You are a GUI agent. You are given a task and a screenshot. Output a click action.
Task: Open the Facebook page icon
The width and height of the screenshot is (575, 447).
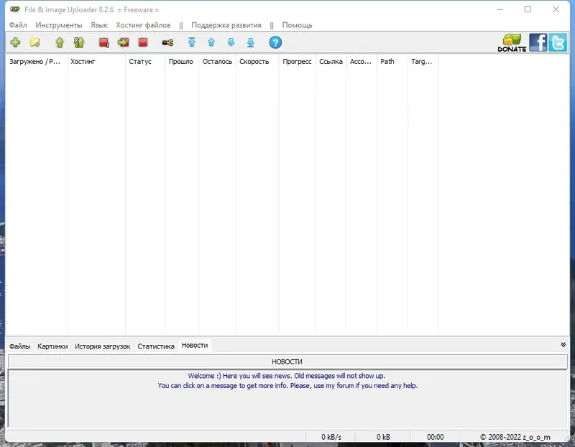tap(538, 42)
